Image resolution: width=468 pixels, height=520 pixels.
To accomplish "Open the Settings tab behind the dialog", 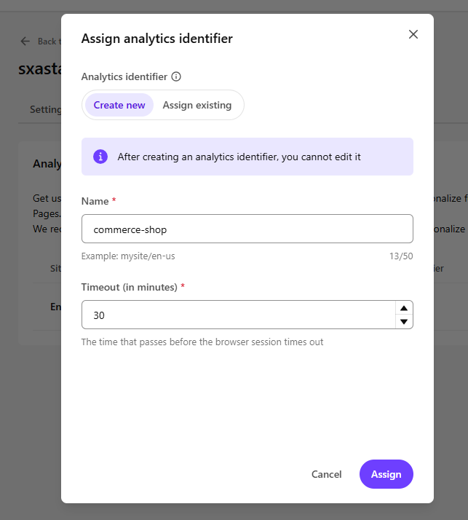I will [45, 109].
